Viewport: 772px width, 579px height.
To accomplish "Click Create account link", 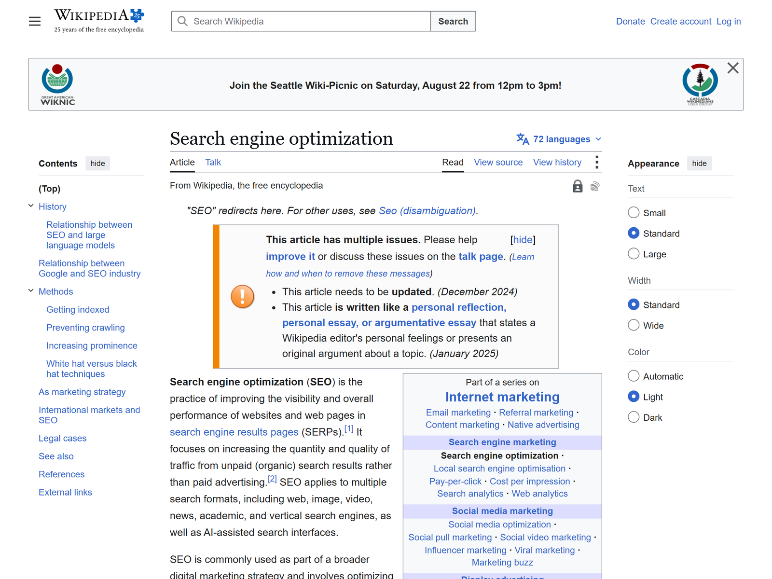I will point(681,21).
